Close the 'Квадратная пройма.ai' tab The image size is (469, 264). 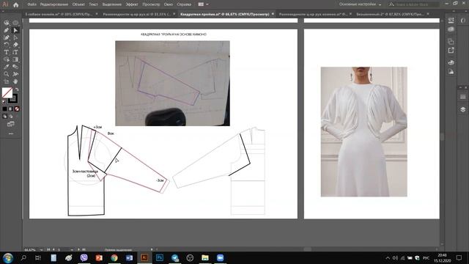pyautogui.click(x=273, y=14)
